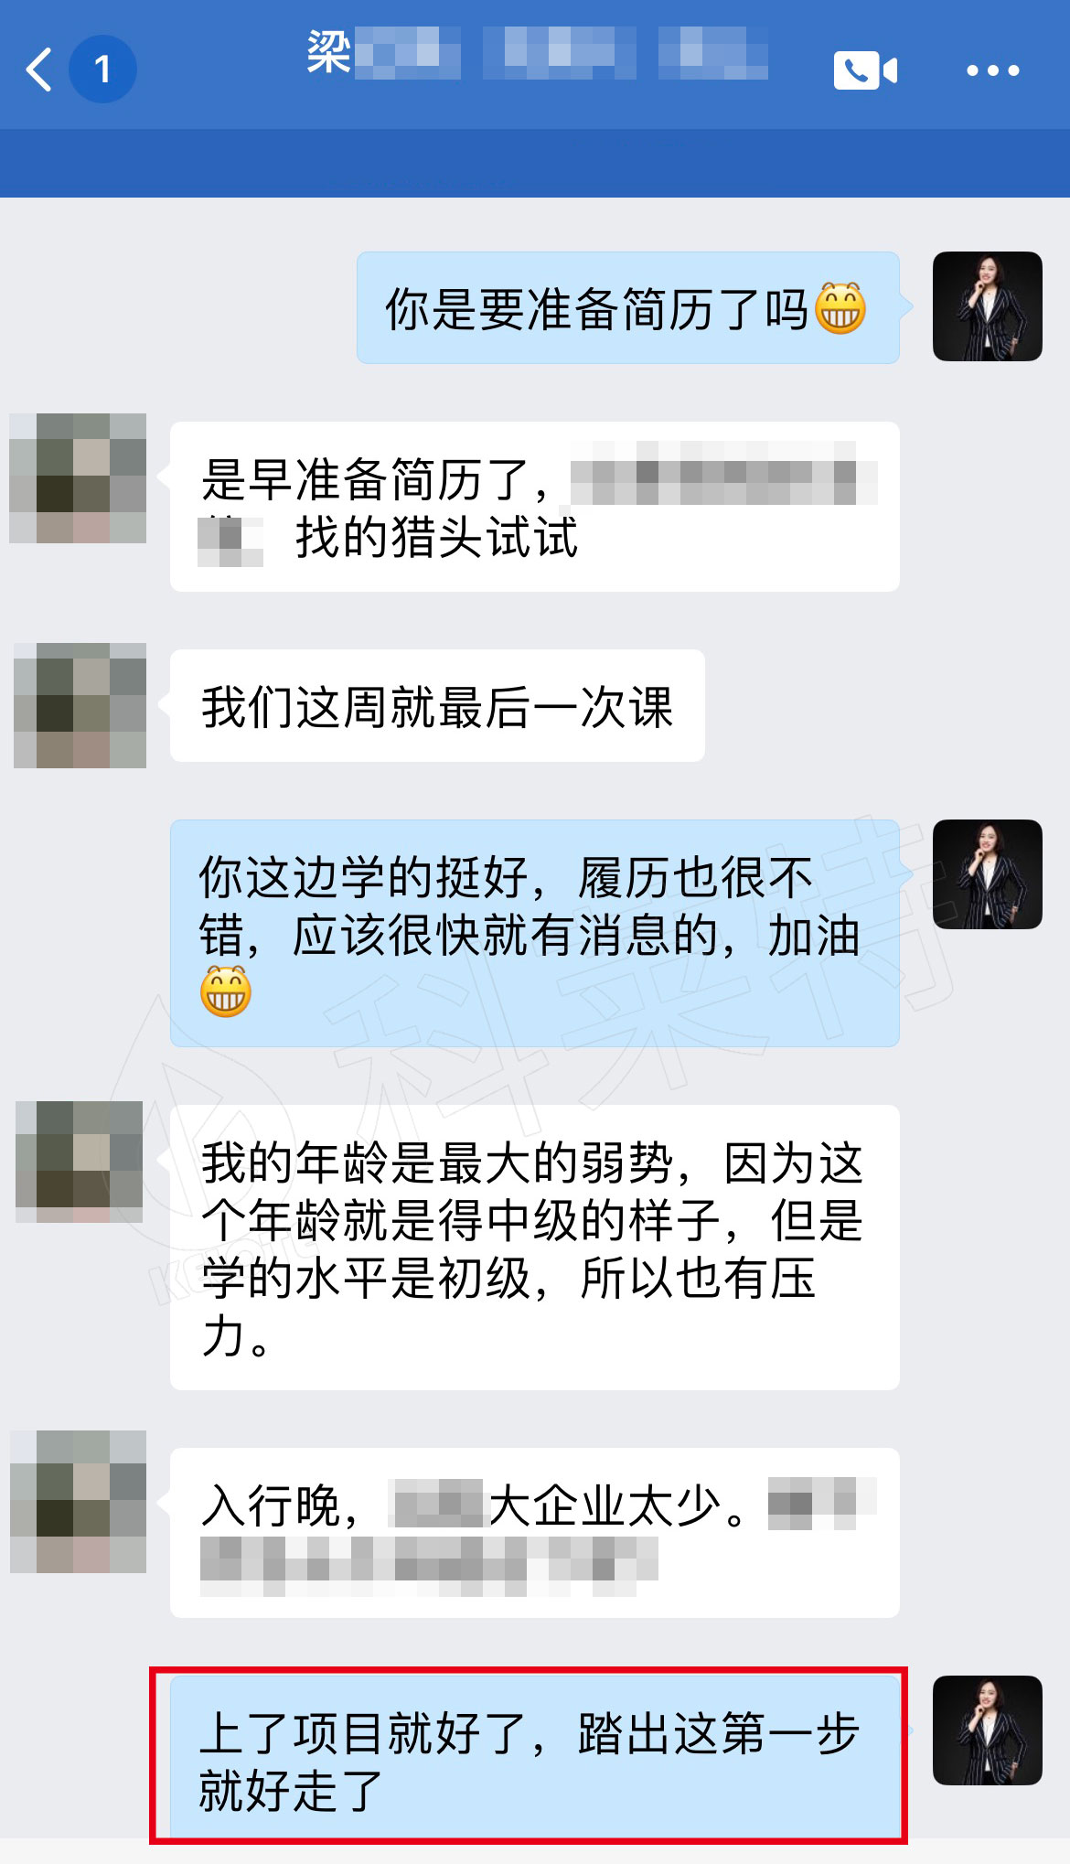This screenshot has width=1070, height=1864.
Task: Open contact avatar next to 入行晚 message
Action: point(78,1502)
